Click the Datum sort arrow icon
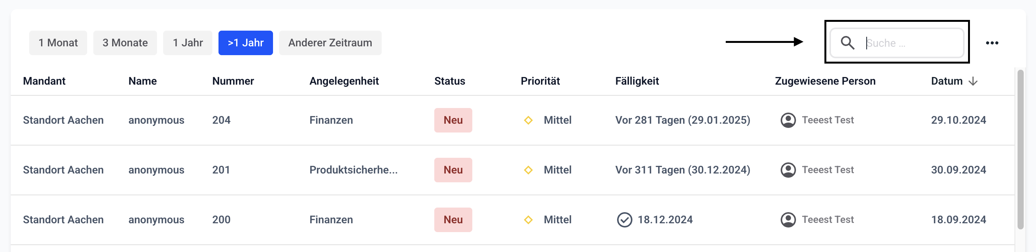 [973, 82]
